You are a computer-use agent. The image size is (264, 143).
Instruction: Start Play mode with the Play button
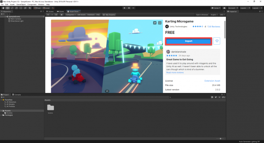pos(124,8)
